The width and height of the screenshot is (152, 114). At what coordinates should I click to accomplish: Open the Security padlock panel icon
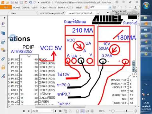3,67
